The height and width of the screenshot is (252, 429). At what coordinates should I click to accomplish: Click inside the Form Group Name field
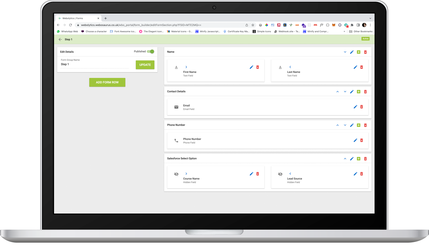tap(94, 64)
